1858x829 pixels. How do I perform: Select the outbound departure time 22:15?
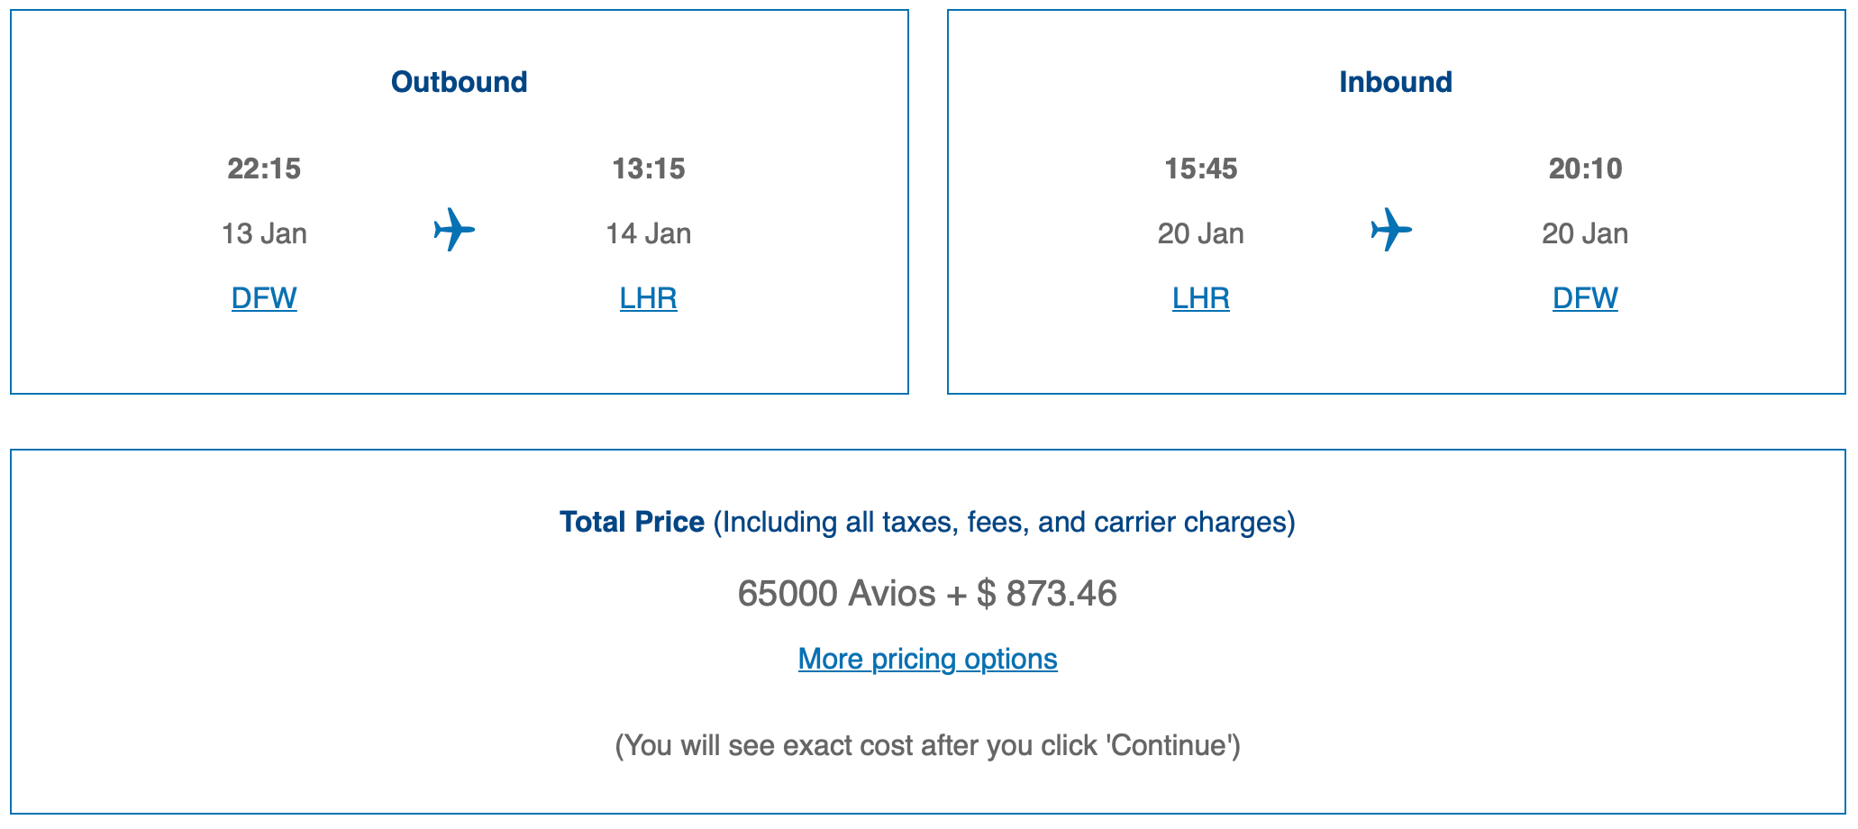[264, 169]
